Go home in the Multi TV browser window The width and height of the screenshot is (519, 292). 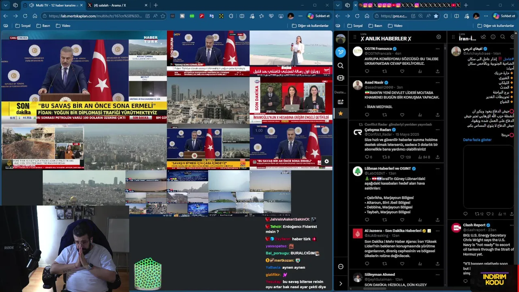[35, 16]
